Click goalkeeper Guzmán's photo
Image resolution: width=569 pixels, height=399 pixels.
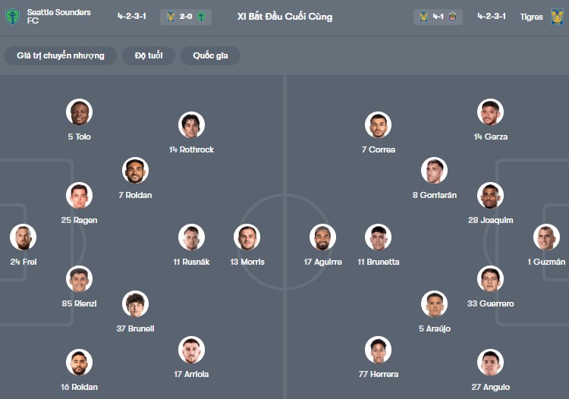546,237
